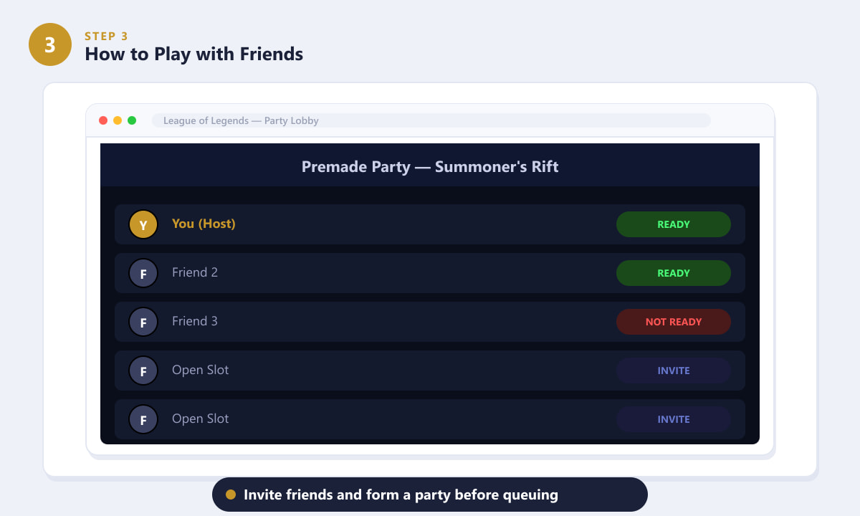Click the host avatar with letter Y
860x516 pixels.
pos(143,224)
